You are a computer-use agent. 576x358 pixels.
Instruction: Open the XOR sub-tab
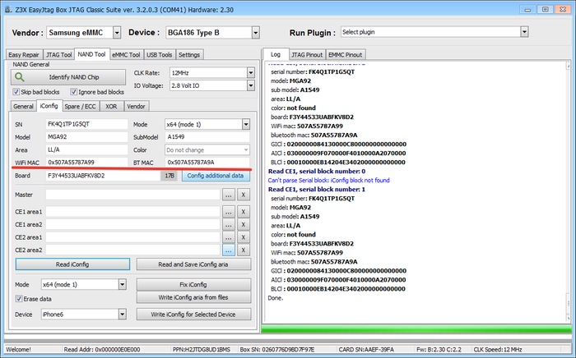click(x=111, y=106)
